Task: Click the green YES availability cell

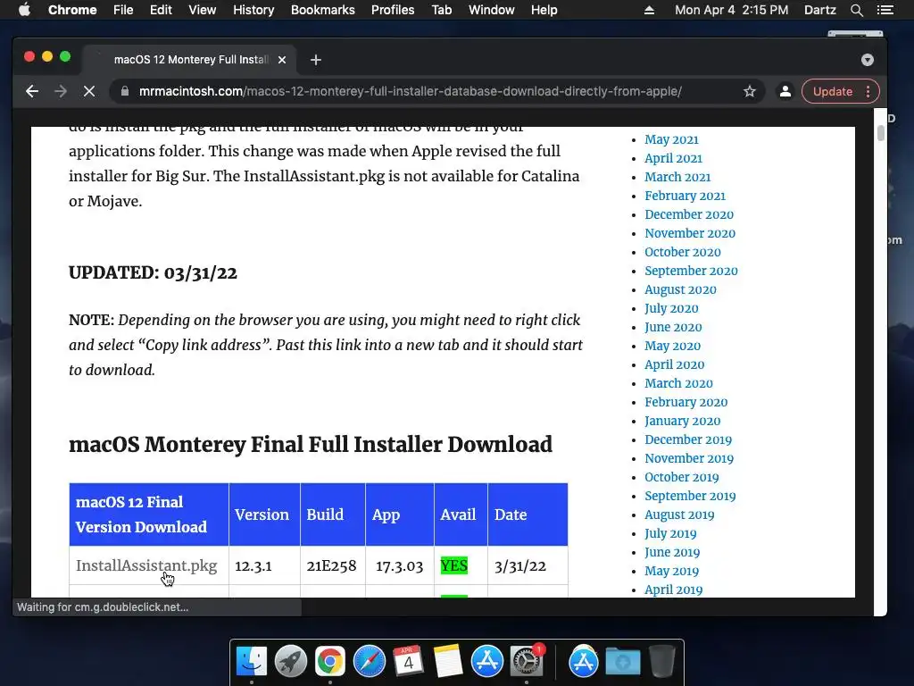Action: [x=454, y=565]
